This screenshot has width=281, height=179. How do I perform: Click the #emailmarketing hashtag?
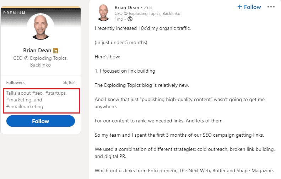25,107
